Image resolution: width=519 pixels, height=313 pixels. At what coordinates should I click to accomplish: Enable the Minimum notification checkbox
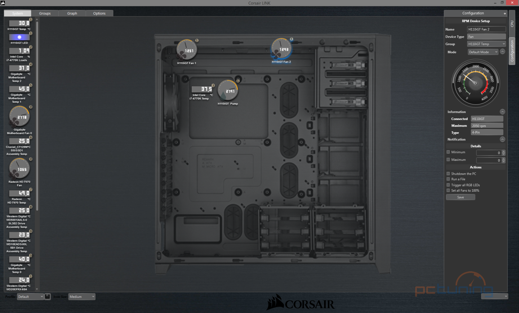point(448,152)
